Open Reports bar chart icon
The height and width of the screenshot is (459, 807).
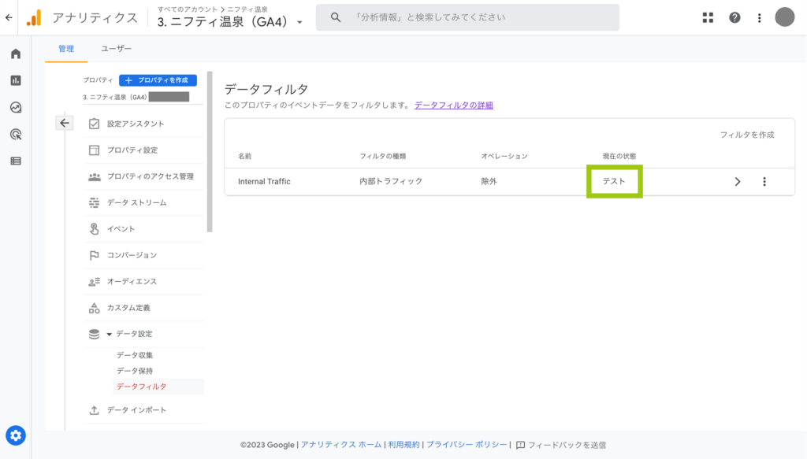16,80
